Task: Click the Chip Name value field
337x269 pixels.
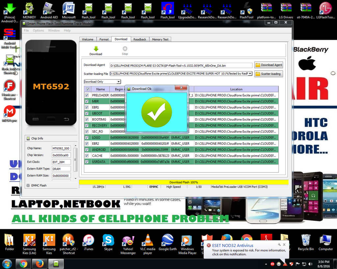Action: 61,148
